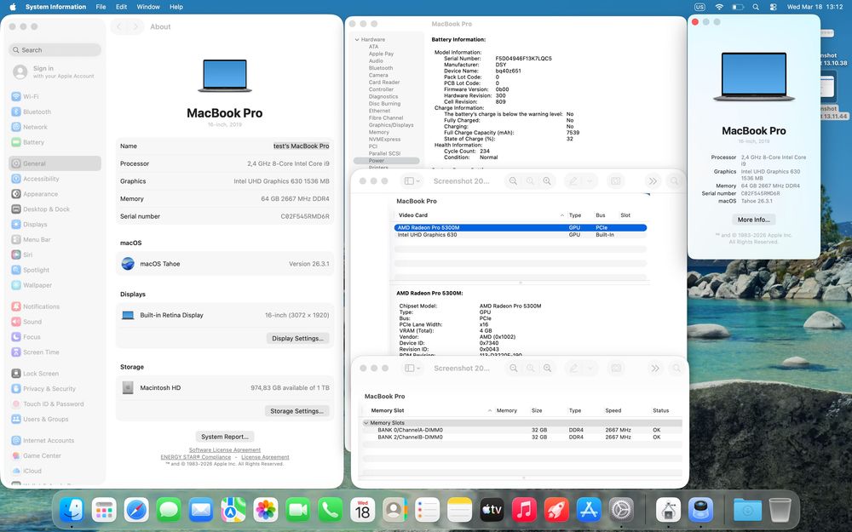The image size is (852, 532).
Task: Open Control Center in the menu bar
Action: pos(774,7)
